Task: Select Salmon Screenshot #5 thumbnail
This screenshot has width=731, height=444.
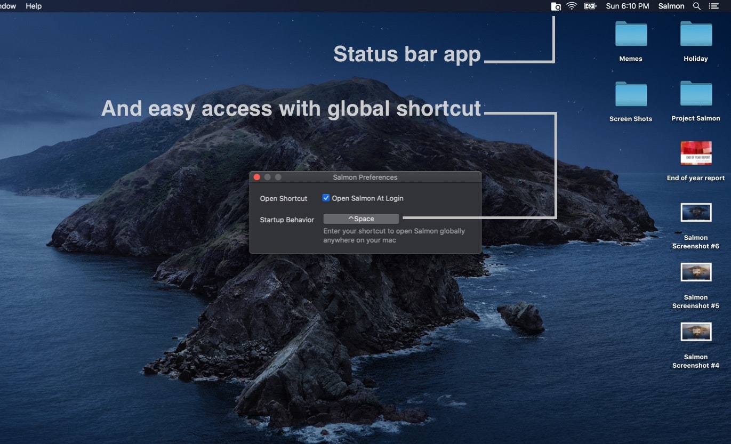Action: 696,272
